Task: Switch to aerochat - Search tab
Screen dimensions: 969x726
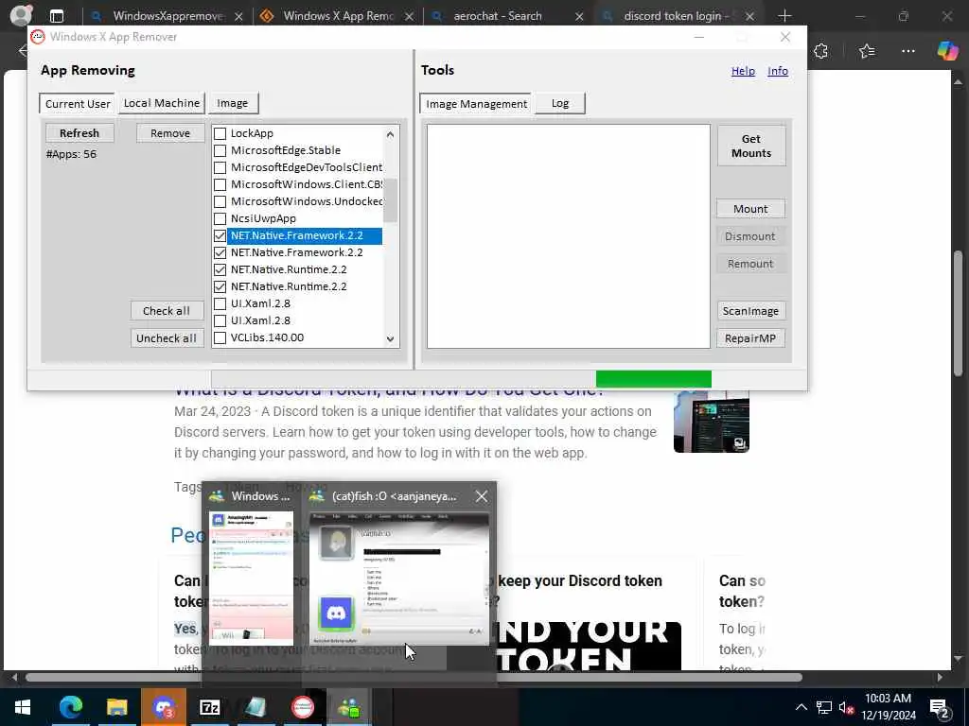Action: click(498, 16)
